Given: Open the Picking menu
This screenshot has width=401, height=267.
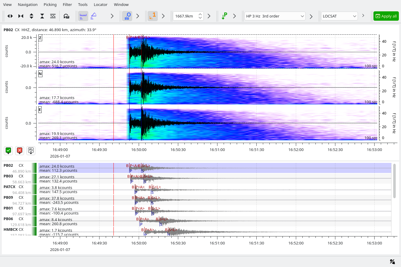Looking at the screenshot, I should 50,4.
